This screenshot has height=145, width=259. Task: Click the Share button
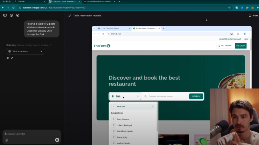pos(253,15)
